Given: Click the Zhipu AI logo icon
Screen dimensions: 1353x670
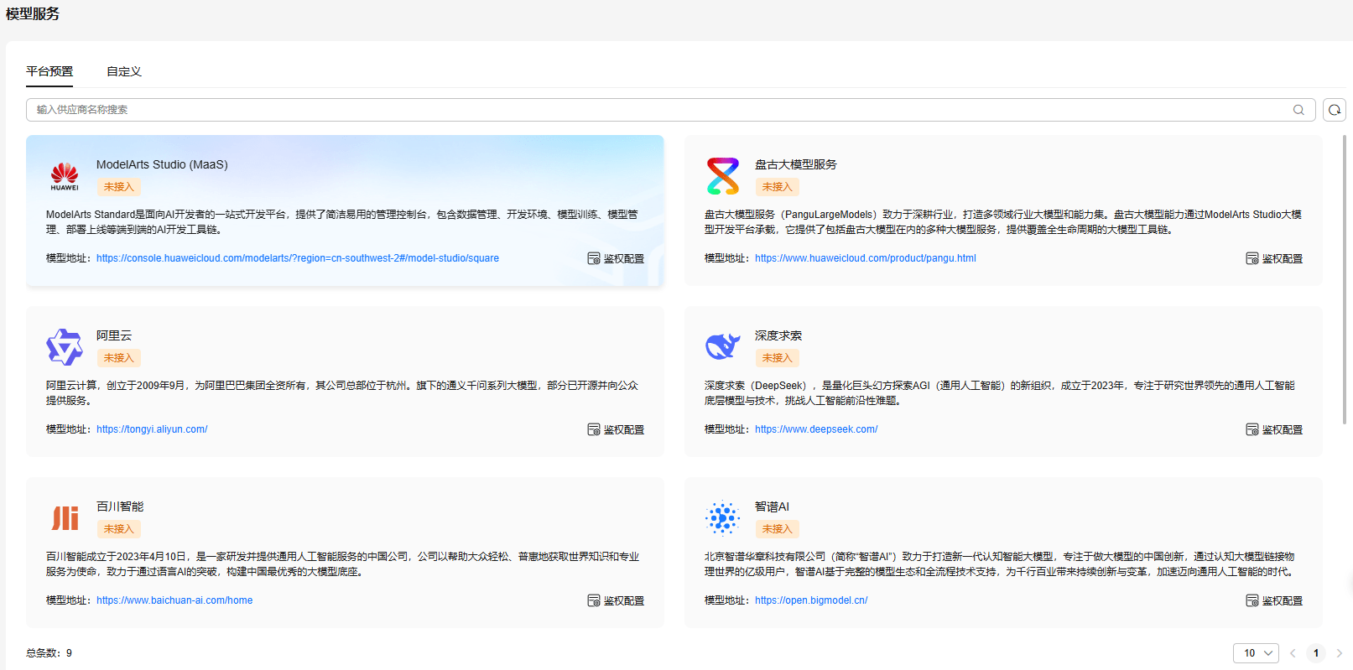Looking at the screenshot, I should (x=722, y=518).
